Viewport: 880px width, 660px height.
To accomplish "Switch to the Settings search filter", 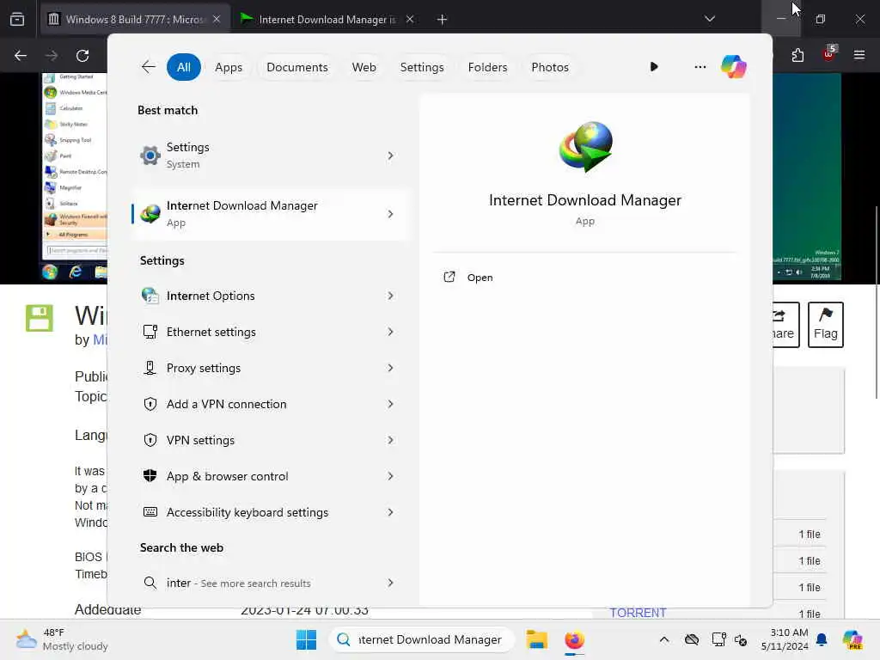I will tap(421, 67).
